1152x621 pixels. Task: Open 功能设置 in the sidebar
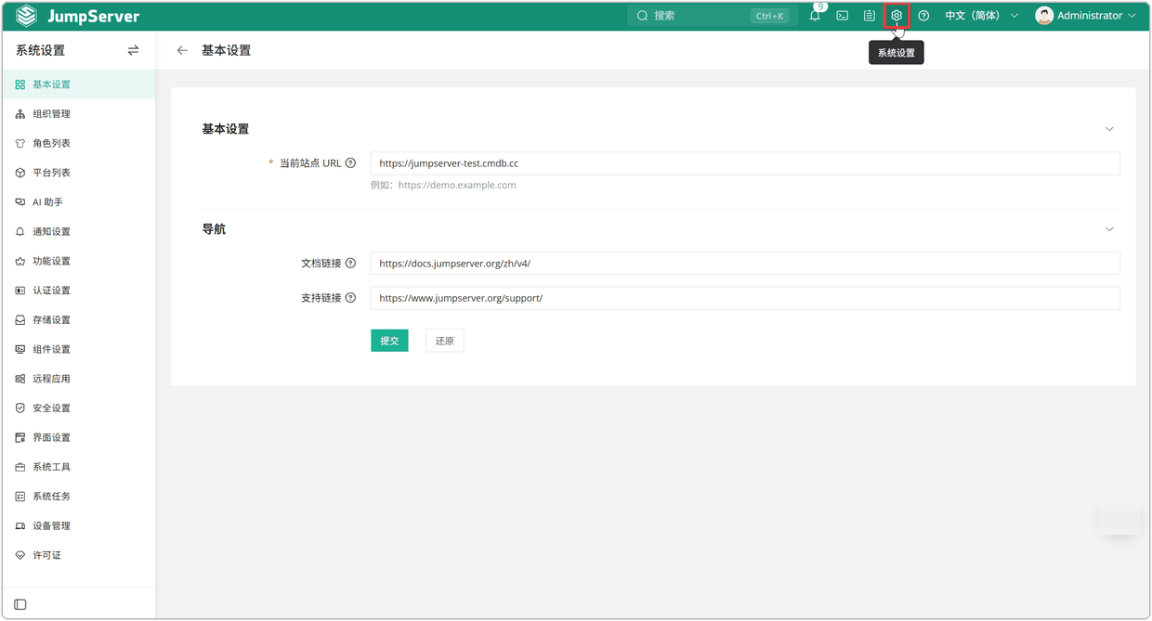coord(78,262)
